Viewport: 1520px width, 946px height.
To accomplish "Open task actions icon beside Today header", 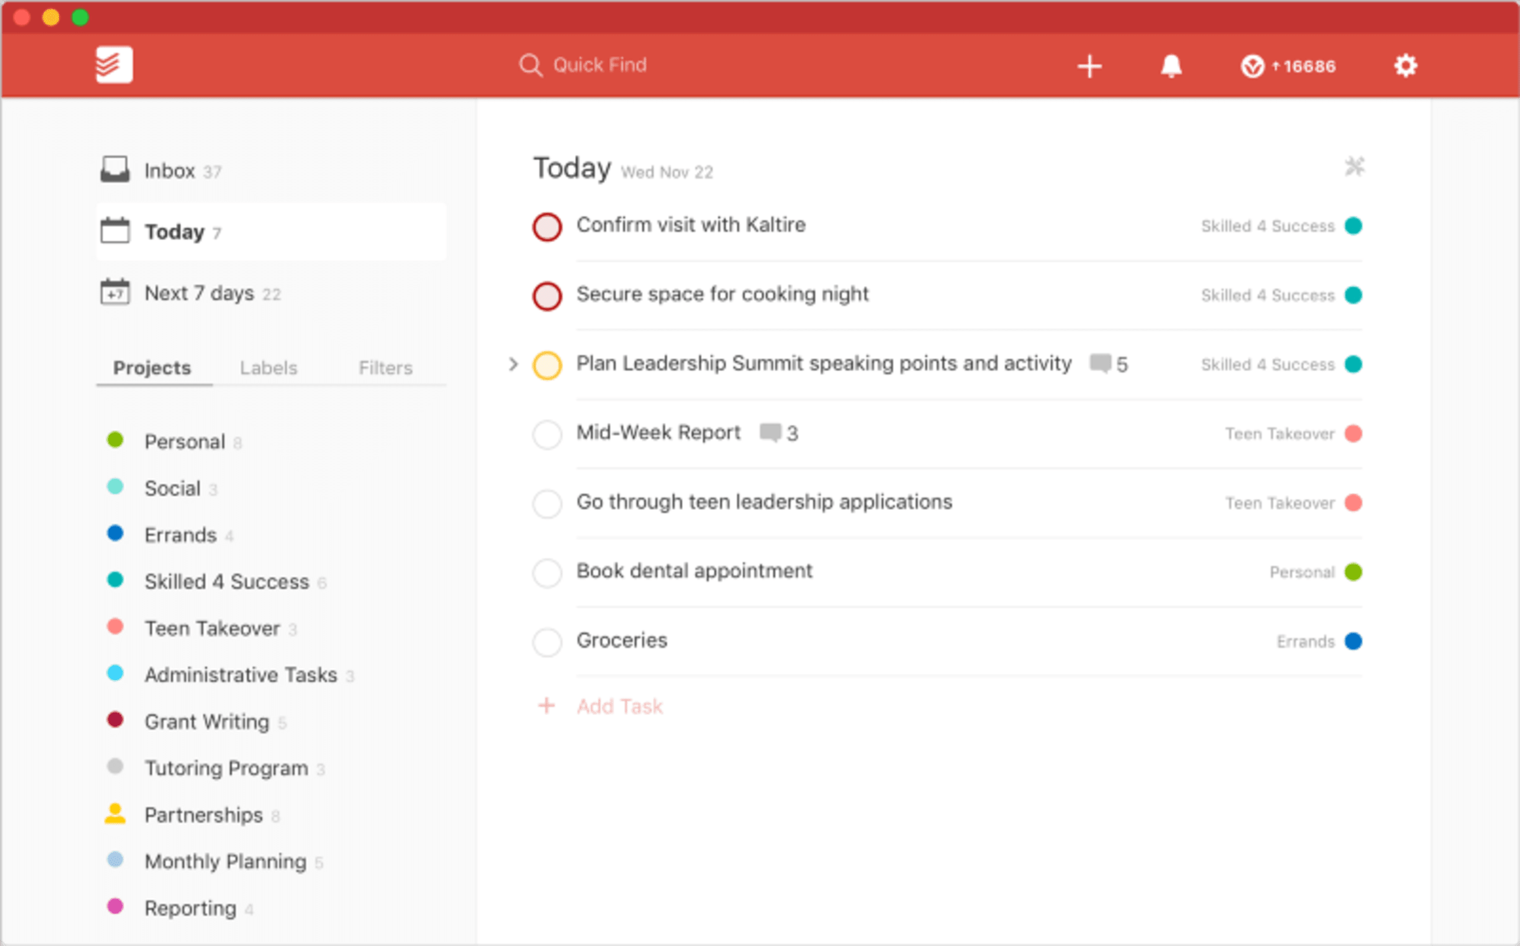I will coord(1354,166).
